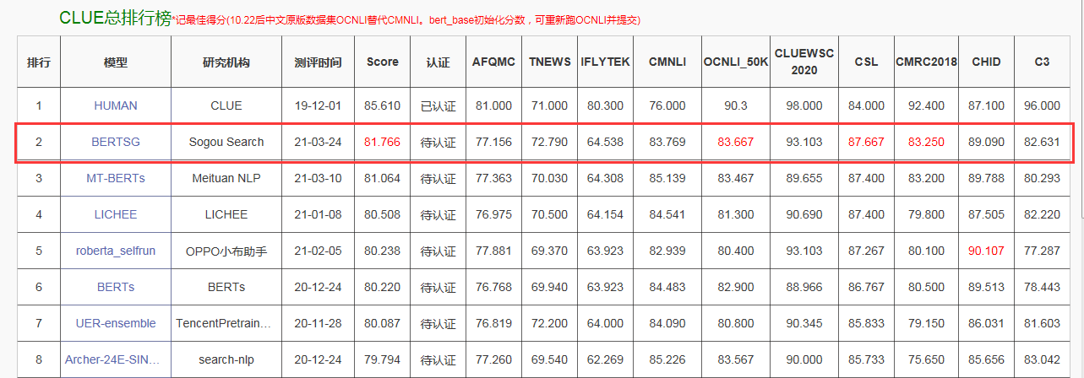Viewport: 1084px width, 378px height.
Task: Open the Archer-24E-SIN… model link
Action: coord(116,359)
